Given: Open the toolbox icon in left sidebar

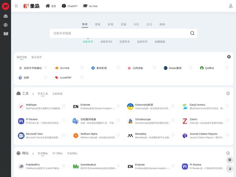Looking at the screenshot, I should pyautogui.click(x=6, y=16).
